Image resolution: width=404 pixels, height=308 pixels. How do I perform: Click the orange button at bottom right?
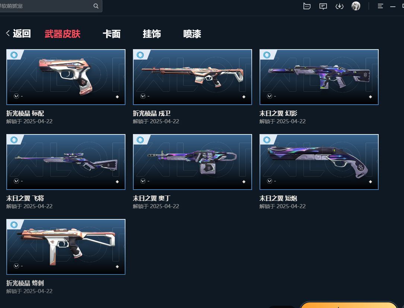point(349,305)
